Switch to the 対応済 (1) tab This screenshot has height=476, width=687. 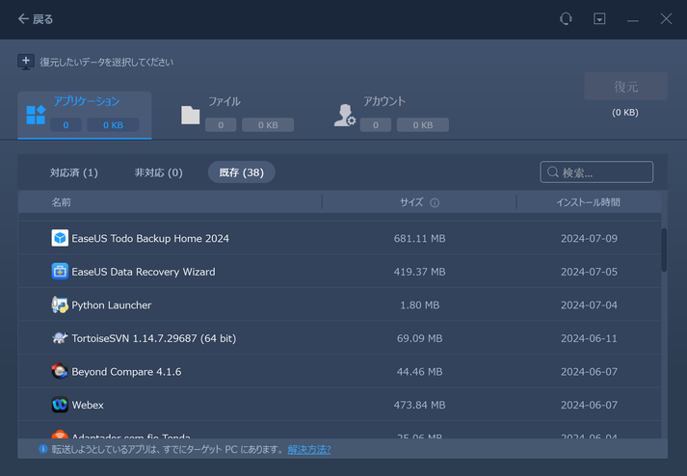74,172
